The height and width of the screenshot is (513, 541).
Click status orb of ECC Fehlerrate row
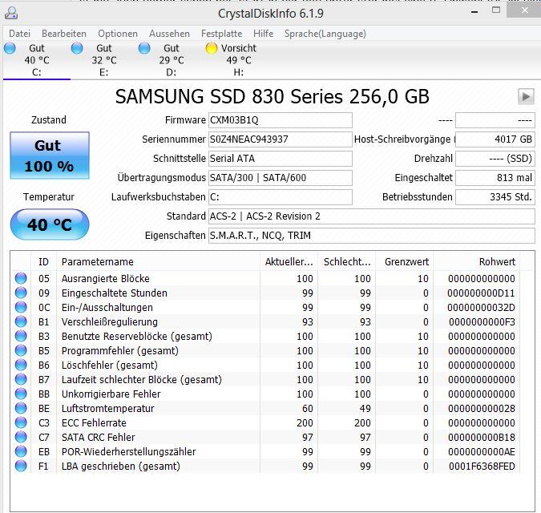click(x=21, y=422)
